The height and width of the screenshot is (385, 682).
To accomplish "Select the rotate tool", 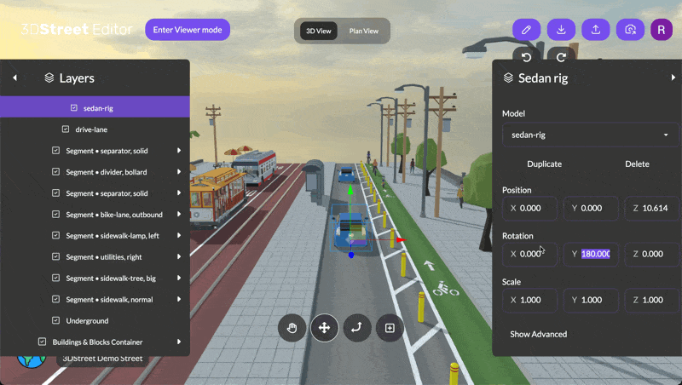I will pos(356,328).
